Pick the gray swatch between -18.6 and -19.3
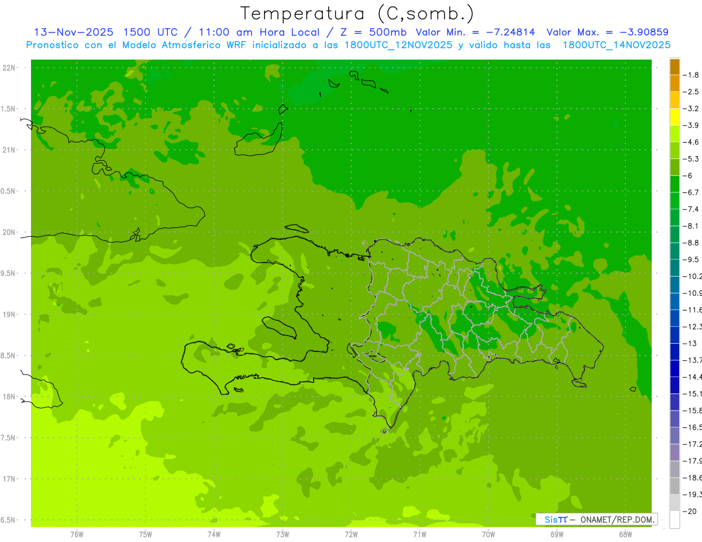 [x=675, y=486]
